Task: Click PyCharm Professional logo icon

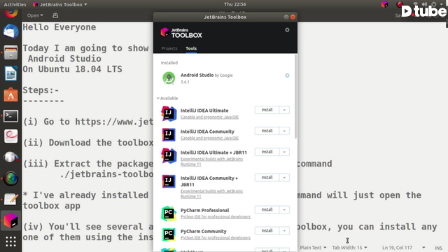Action: pyautogui.click(x=169, y=213)
